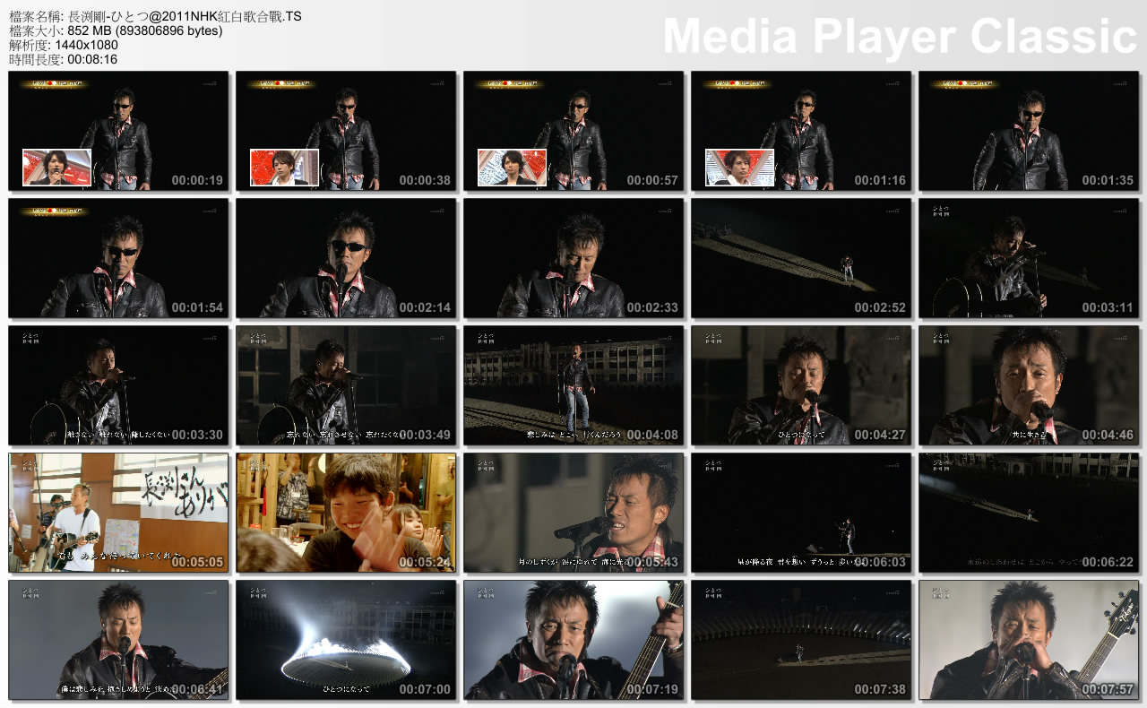Viewport: 1147px width, 708px height.
Task: Select the banner scene thumbnail at 00:05:05
Action: 118,513
